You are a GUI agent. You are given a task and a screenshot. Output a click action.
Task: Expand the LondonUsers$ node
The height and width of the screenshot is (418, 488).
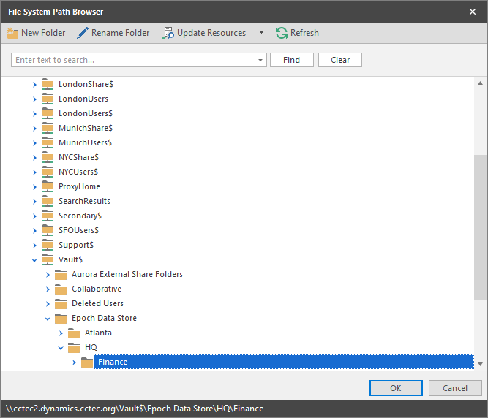point(34,114)
